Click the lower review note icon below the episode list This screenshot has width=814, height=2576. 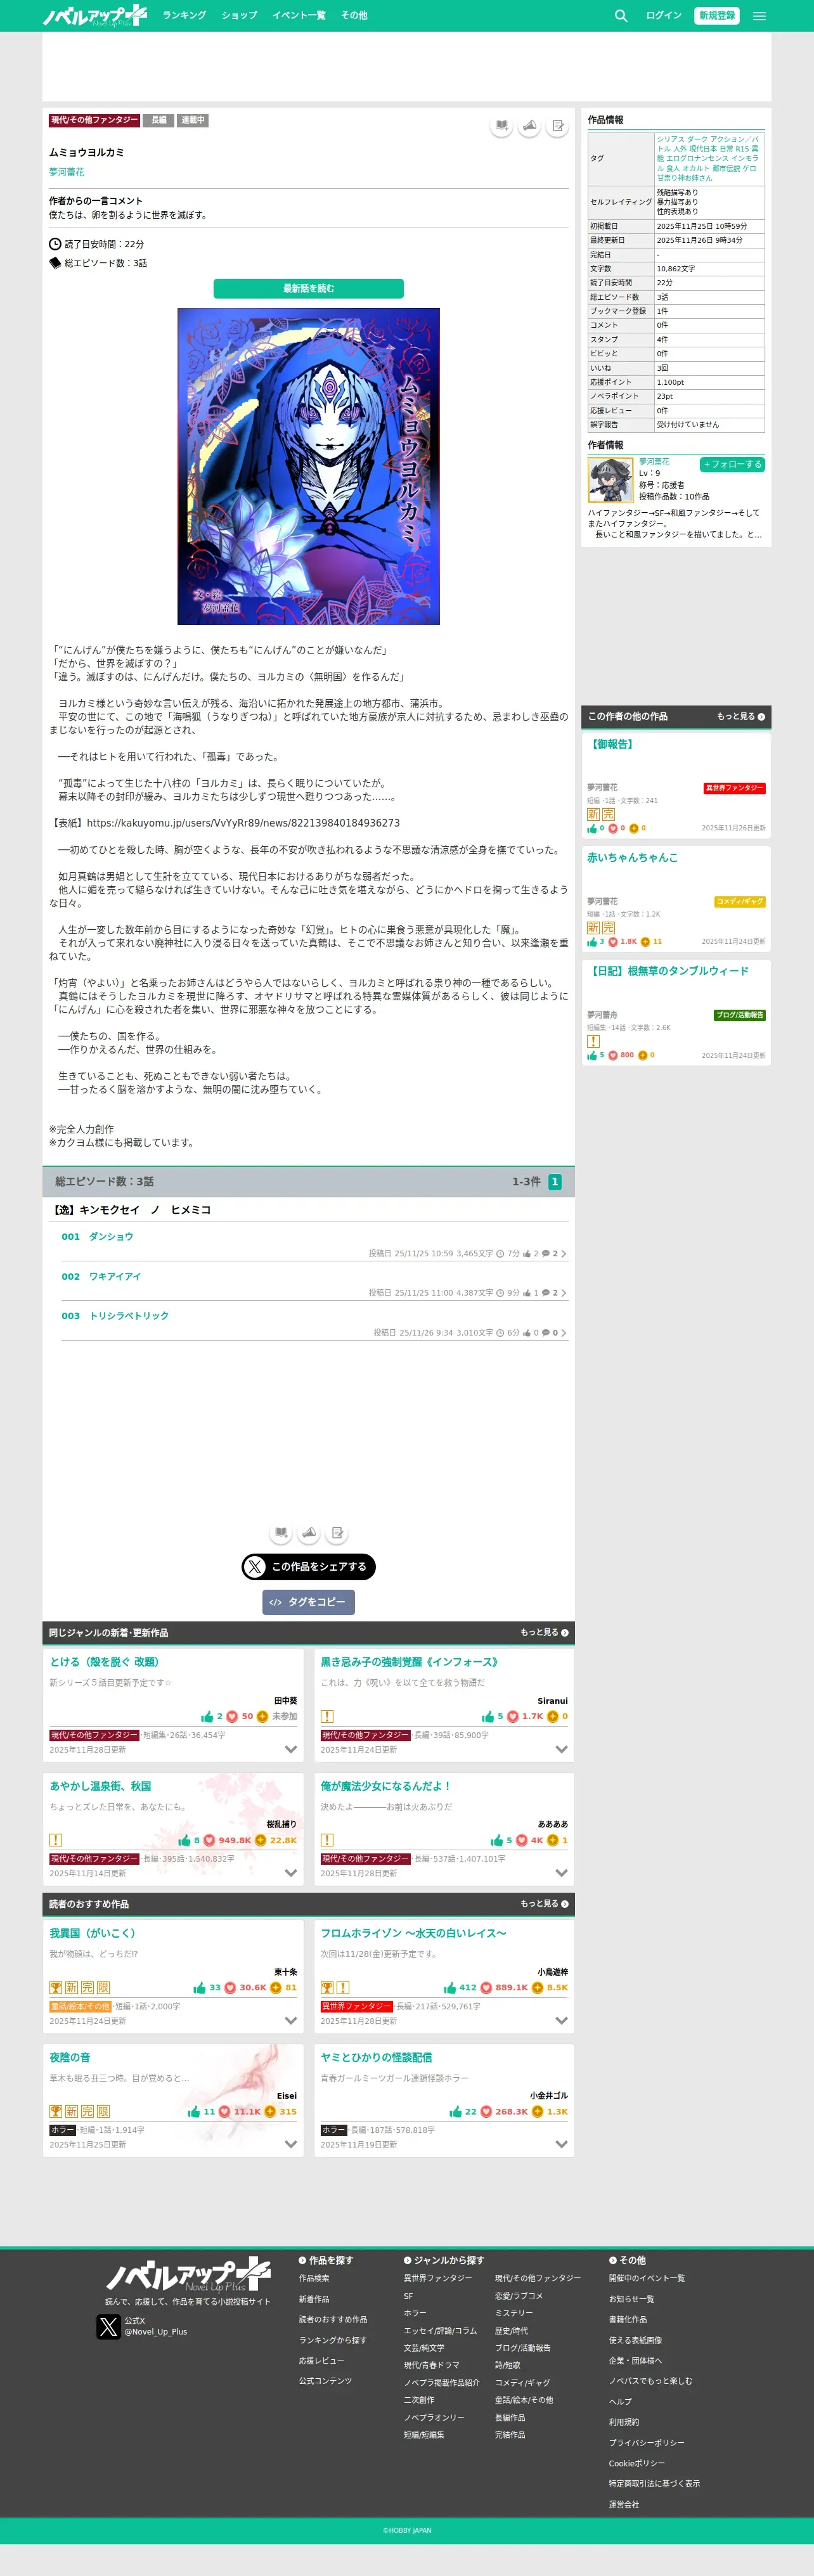click(337, 1533)
